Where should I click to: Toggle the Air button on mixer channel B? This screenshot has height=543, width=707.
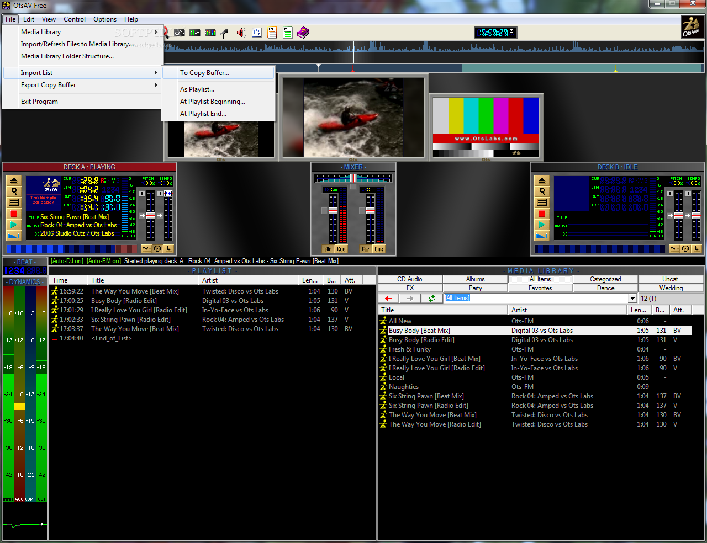coord(366,249)
